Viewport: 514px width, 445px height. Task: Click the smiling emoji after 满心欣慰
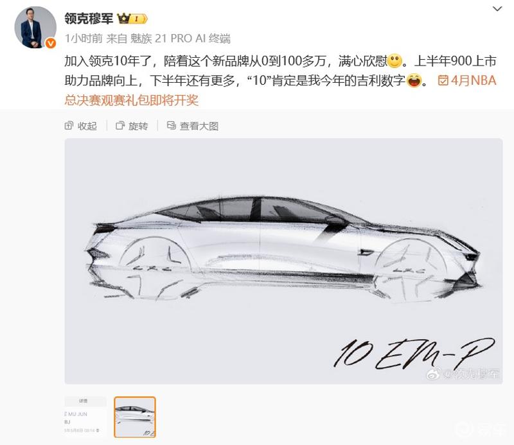point(394,61)
